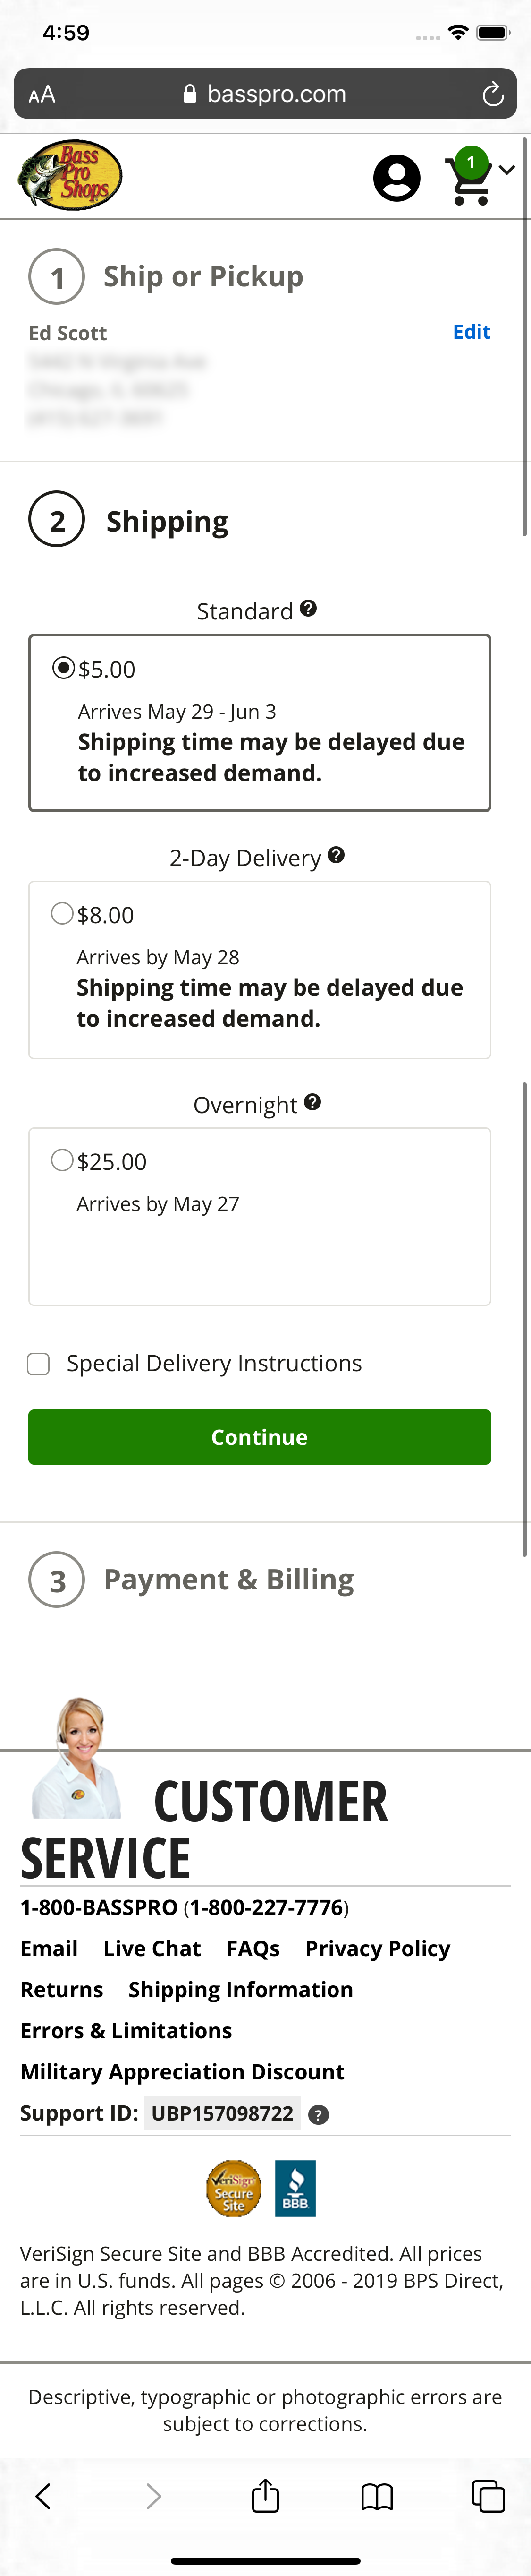Image resolution: width=531 pixels, height=2576 pixels.
Task: Tap the basspro.com address bar
Action: pos(265,95)
